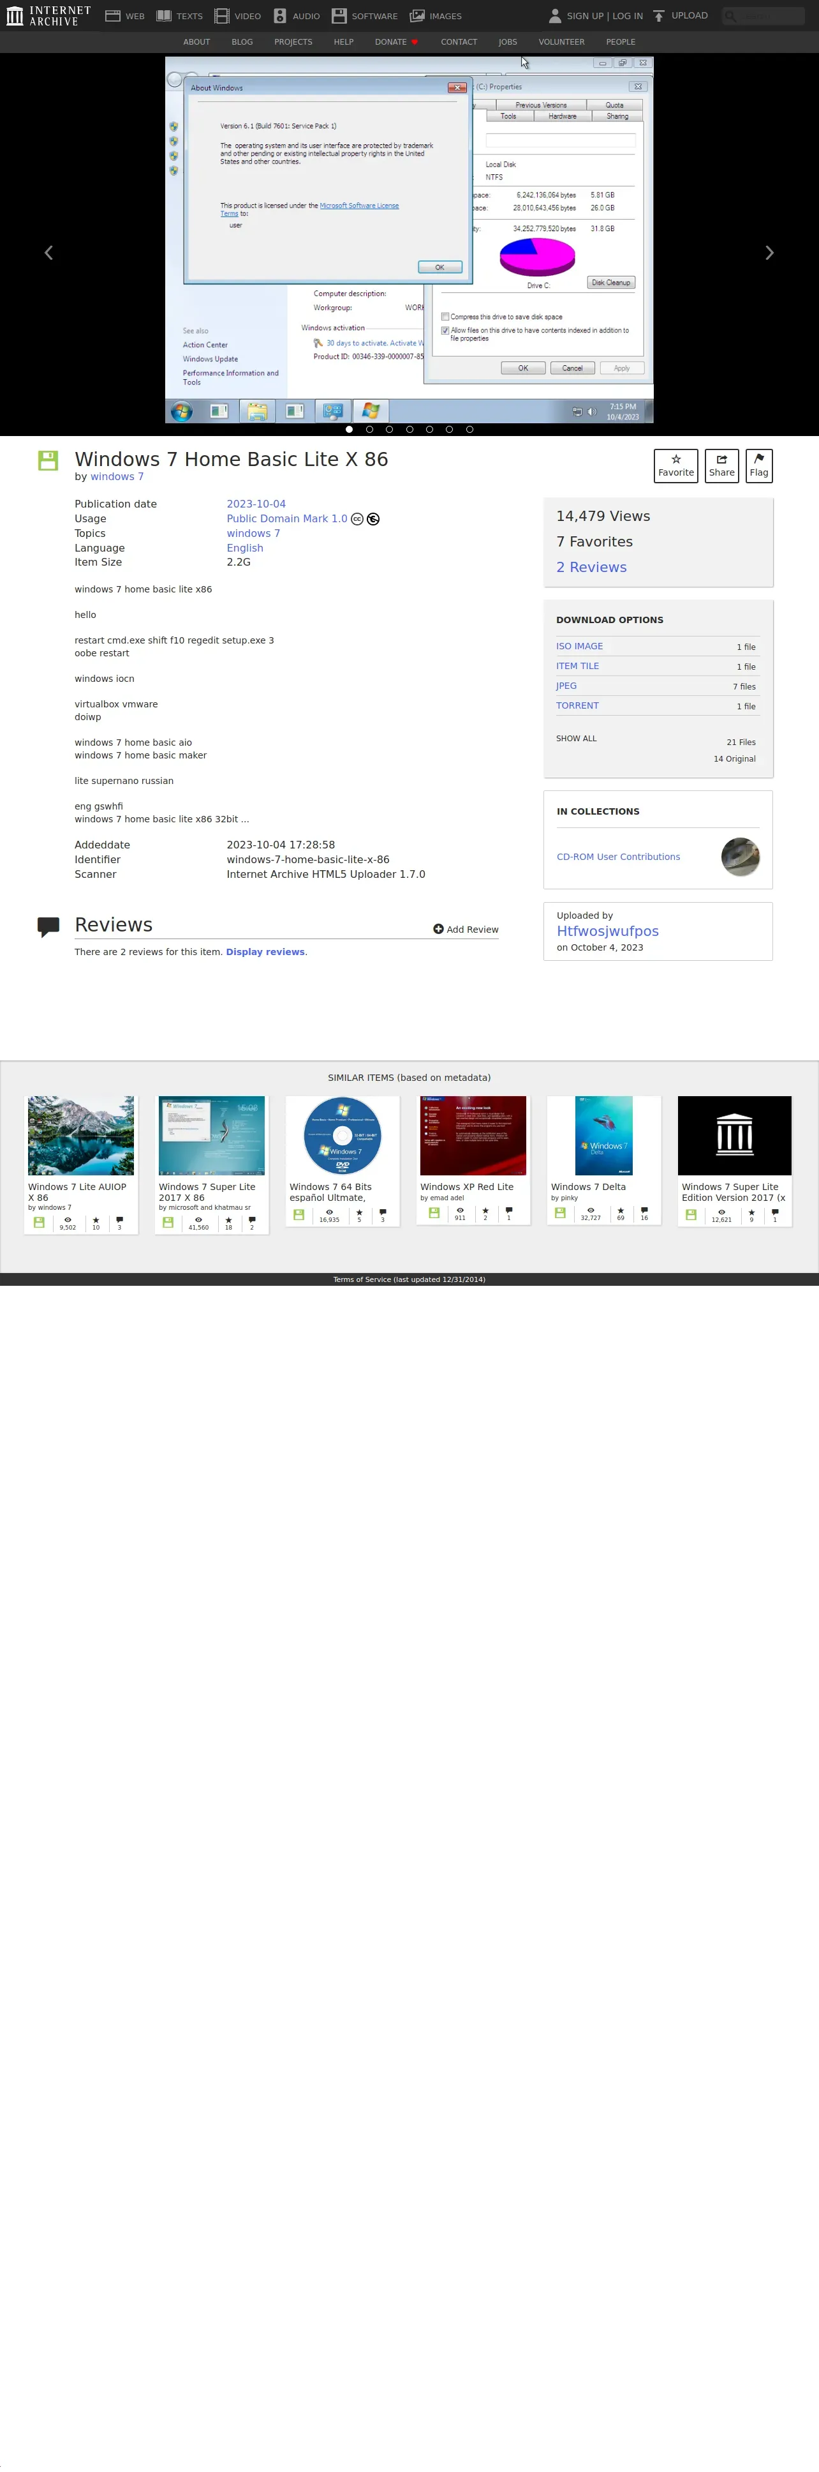Viewport: 819px width, 2472px height.
Task: Open the Web section icon
Action: point(112,17)
